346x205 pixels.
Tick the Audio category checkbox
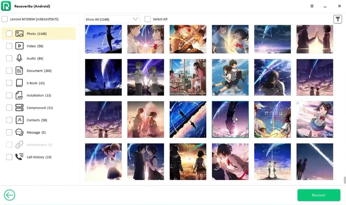(x=9, y=58)
